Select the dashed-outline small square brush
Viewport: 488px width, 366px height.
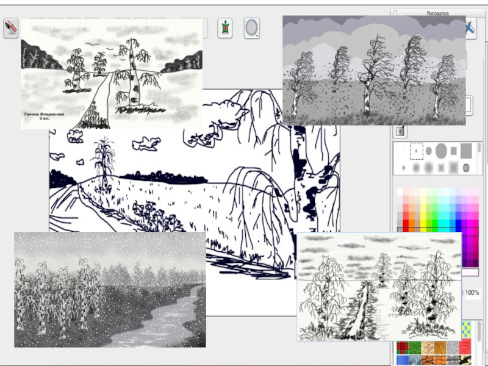(416, 151)
